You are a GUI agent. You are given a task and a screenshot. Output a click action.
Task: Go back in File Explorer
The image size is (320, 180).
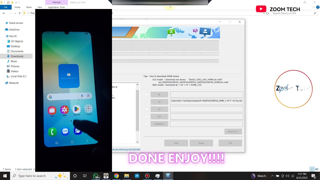(4, 13)
